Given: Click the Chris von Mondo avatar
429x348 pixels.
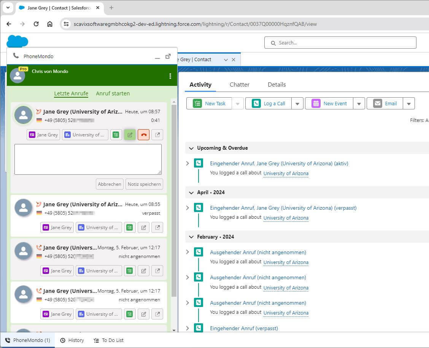Looking at the screenshot, I should [x=17, y=75].
